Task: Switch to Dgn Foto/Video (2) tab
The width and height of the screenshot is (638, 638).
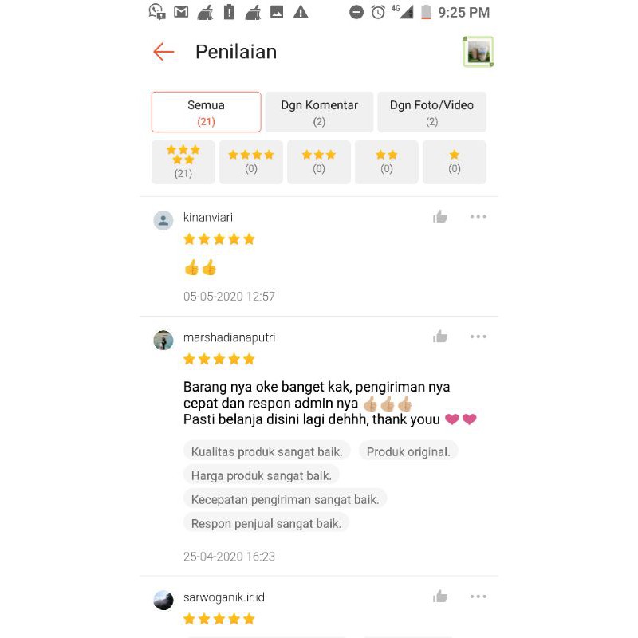Action: pyautogui.click(x=431, y=112)
